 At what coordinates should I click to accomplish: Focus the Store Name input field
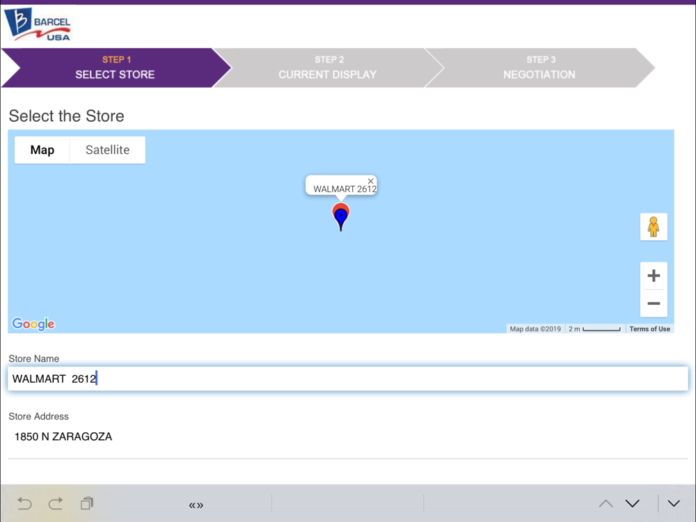(x=348, y=379)
